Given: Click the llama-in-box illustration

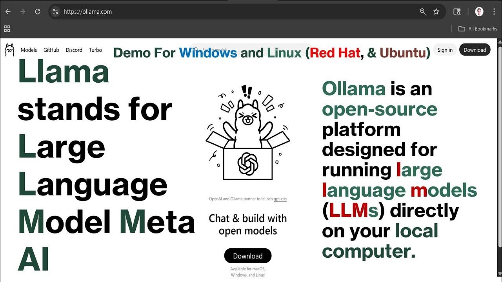Looking at the screenshot, I should pyautogui.click(x=248, y=133).
